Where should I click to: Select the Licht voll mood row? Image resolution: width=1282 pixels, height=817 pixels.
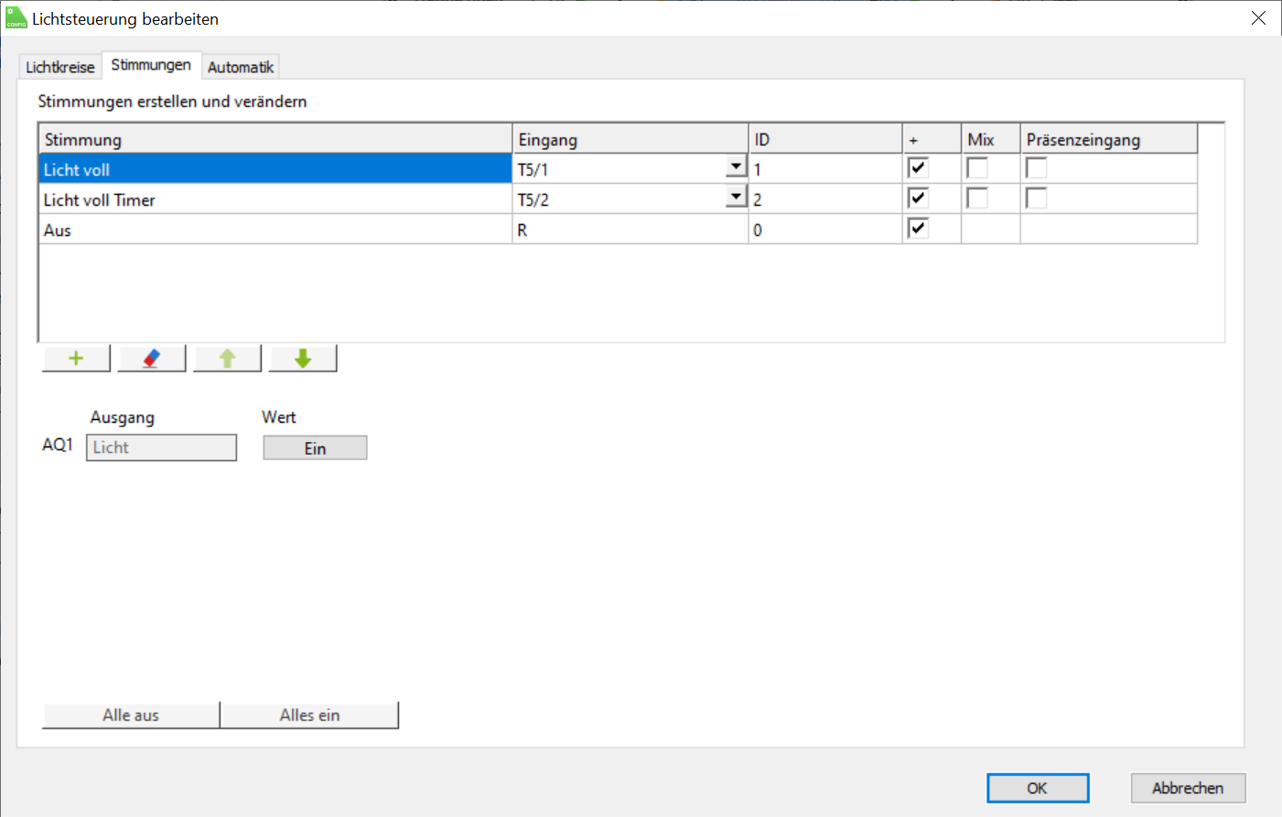point(275,169)
